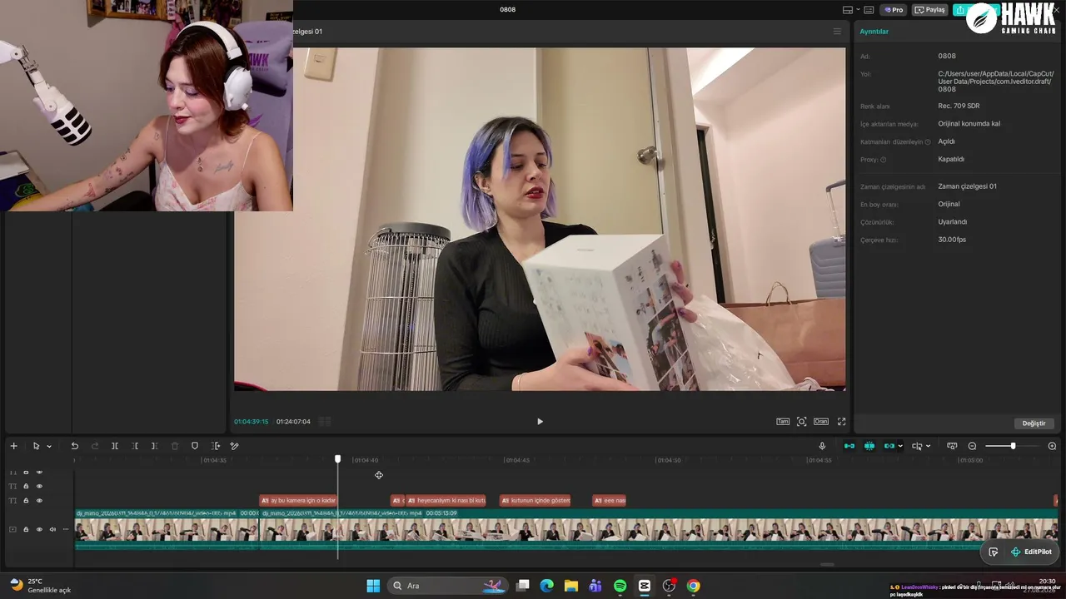Mute the main video track audio
This screenshot has width=1066, height=599.
pyautogui.click(x=52, y=529)
